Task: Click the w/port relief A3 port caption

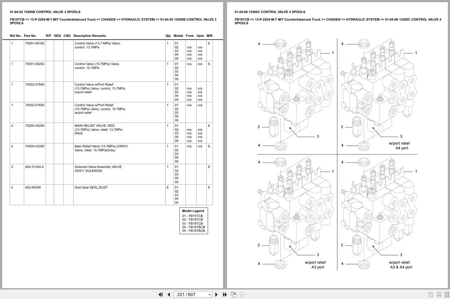Action: [x=315, y=265]
